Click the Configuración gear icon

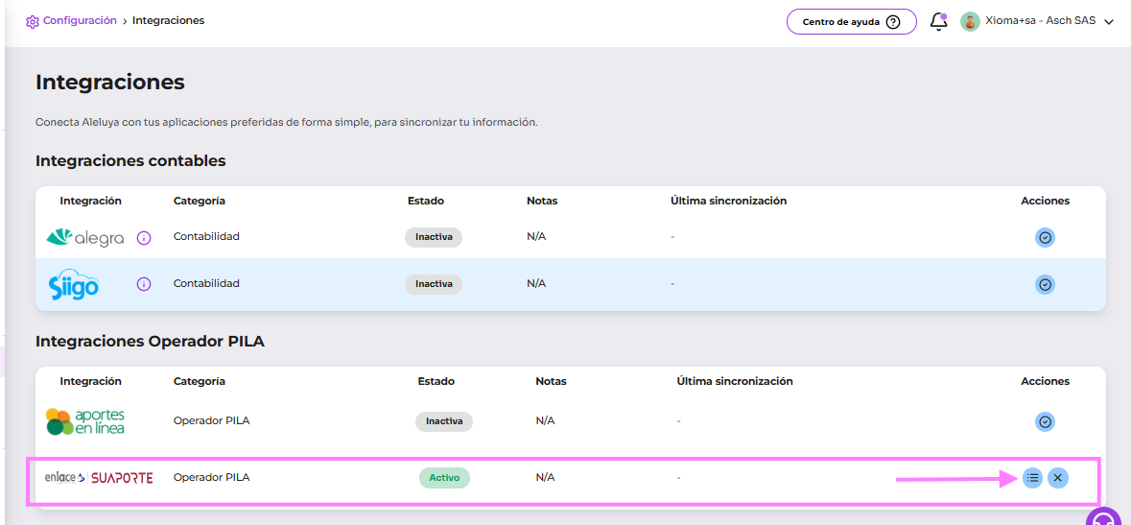tap(33, 21)
